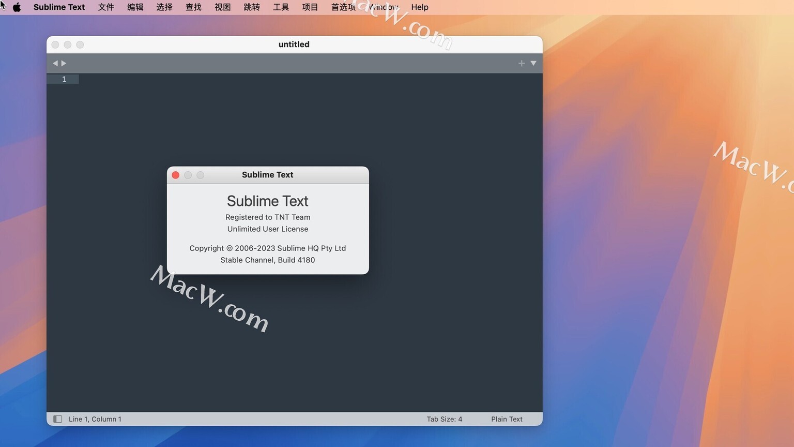
Task: Open the Tab Size: 4 selector
Action: (x=445, y=419)
